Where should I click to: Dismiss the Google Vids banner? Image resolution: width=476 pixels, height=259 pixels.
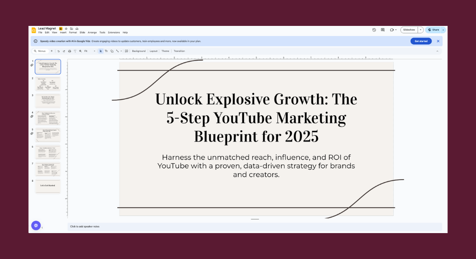438,41
